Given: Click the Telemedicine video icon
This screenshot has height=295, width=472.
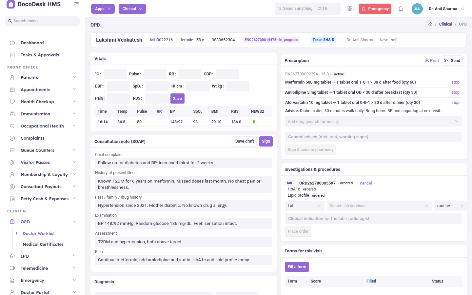Looking at the screenshot, I should pos(12,268).
